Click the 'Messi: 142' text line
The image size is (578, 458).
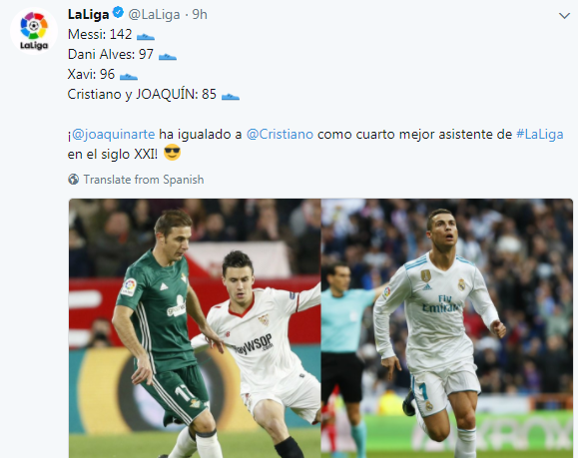(100, 34)
